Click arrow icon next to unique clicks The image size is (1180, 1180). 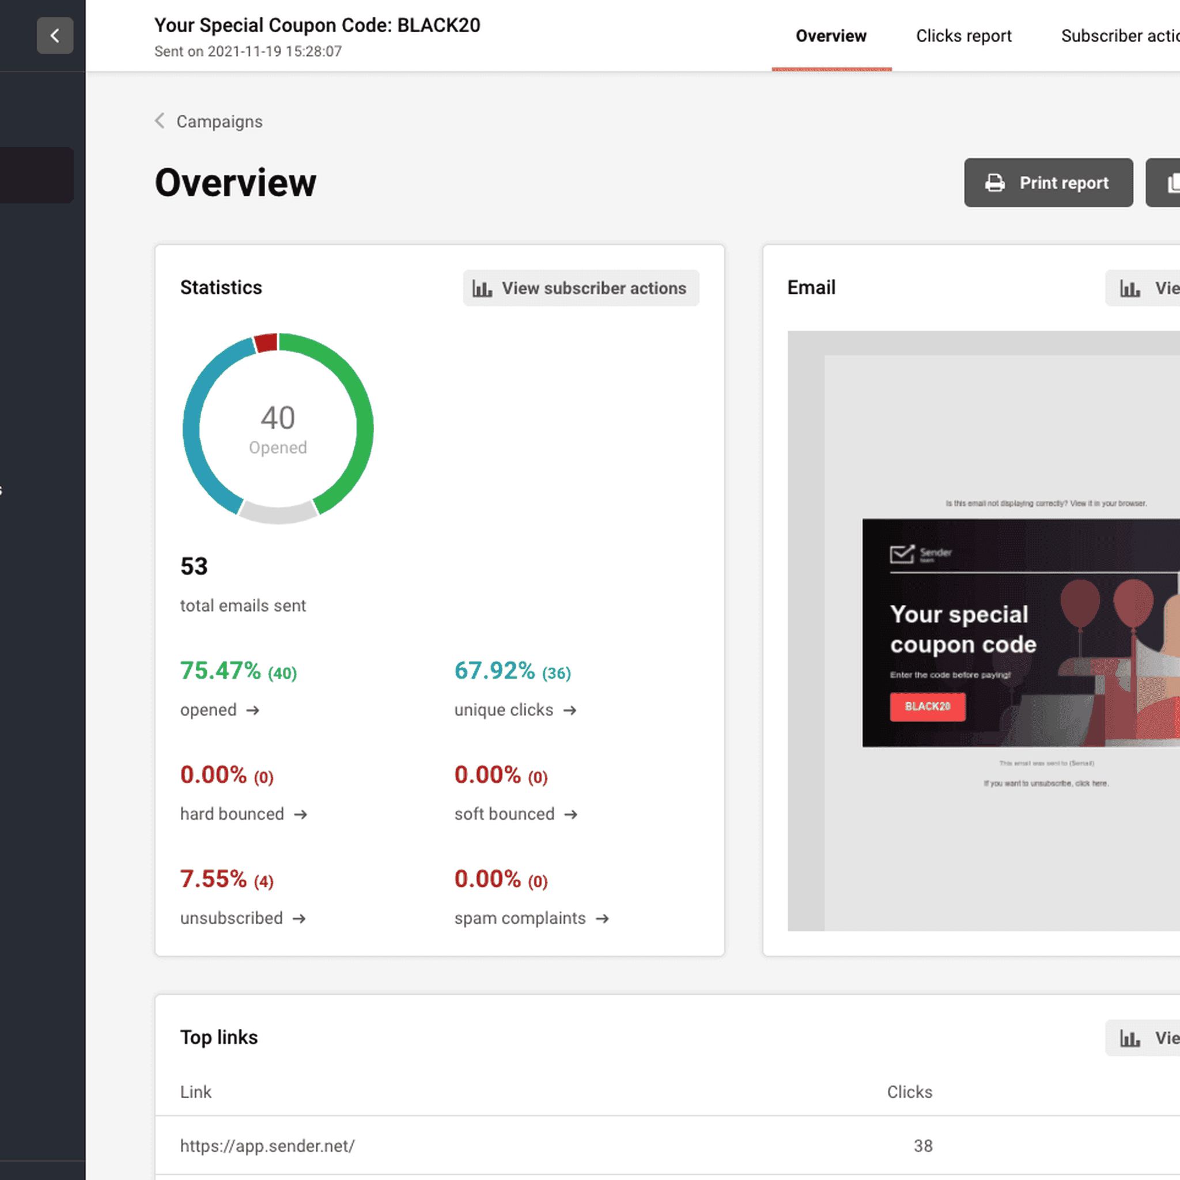tap(569, 710)
